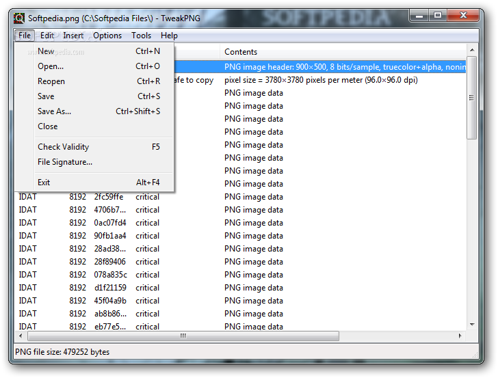
Task: Select IDAT row with CRC 4706b7...
Action: coord(240,210)
